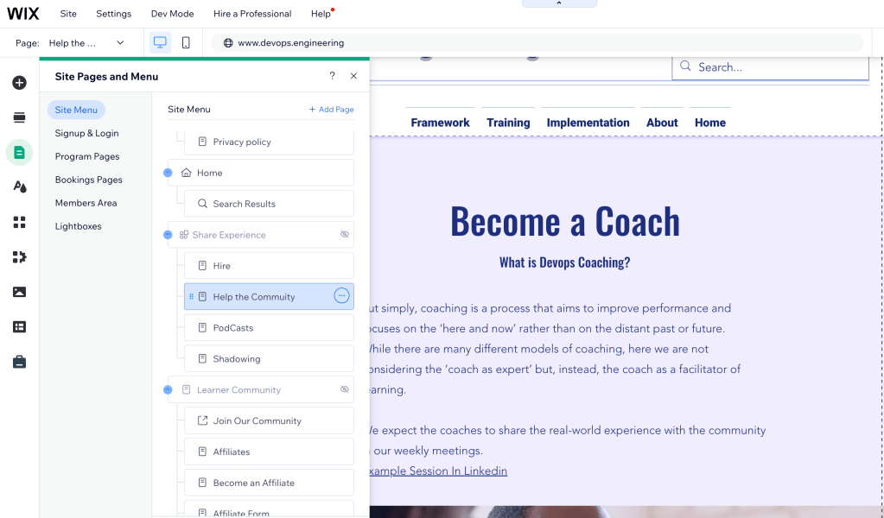Viewport: 884px width, 518px height.
Task: Collapse the top bar chevron handle
Action: click(559, 3)
